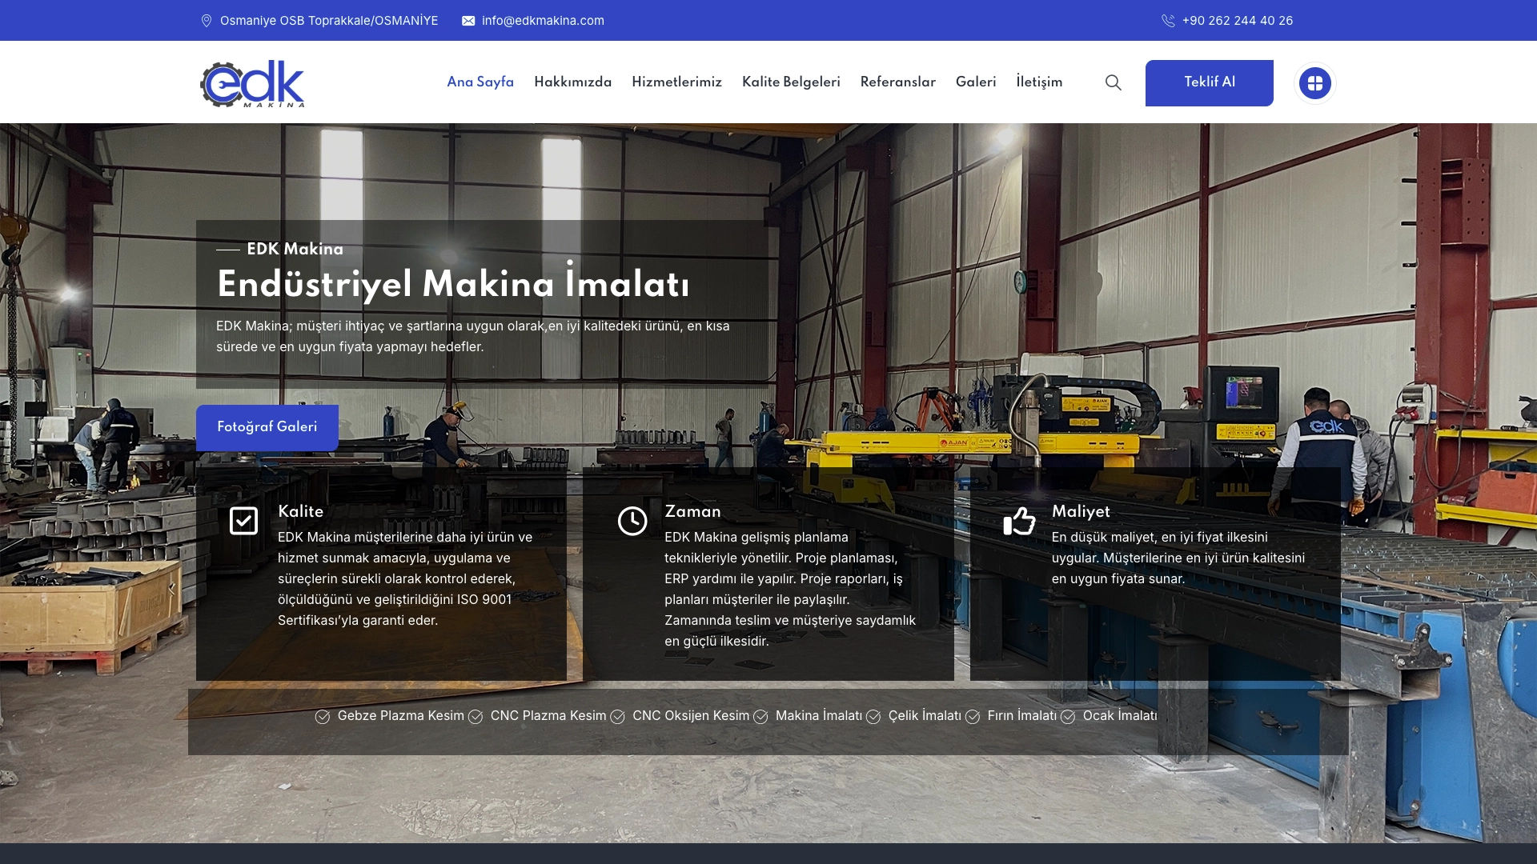The height and width of the screenshot is (864, 1537).
Task: Click the search magnifier icon in the header
Action: click(x=1113, y=82)
